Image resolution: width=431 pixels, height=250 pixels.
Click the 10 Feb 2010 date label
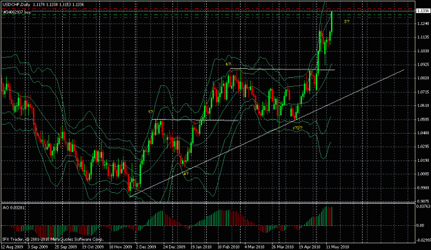(x=229, y=247)
